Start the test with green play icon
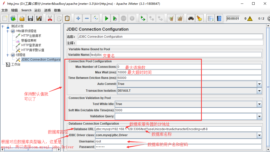 tap(106, 18)
